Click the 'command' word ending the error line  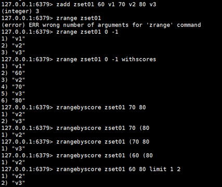189,25
